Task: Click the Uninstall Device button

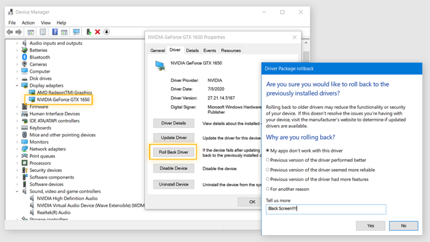Action: 173,184
